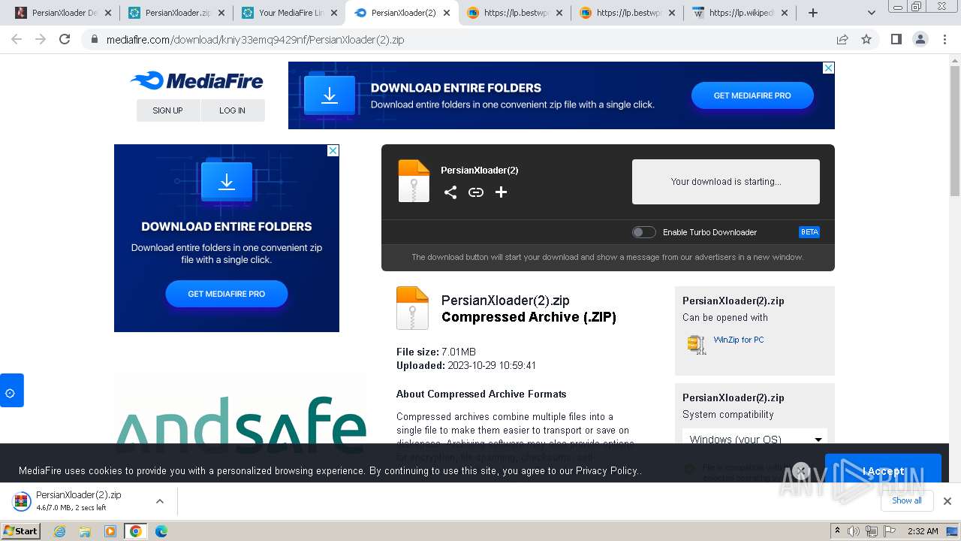Open the profile avatar icon

point(920,40)
